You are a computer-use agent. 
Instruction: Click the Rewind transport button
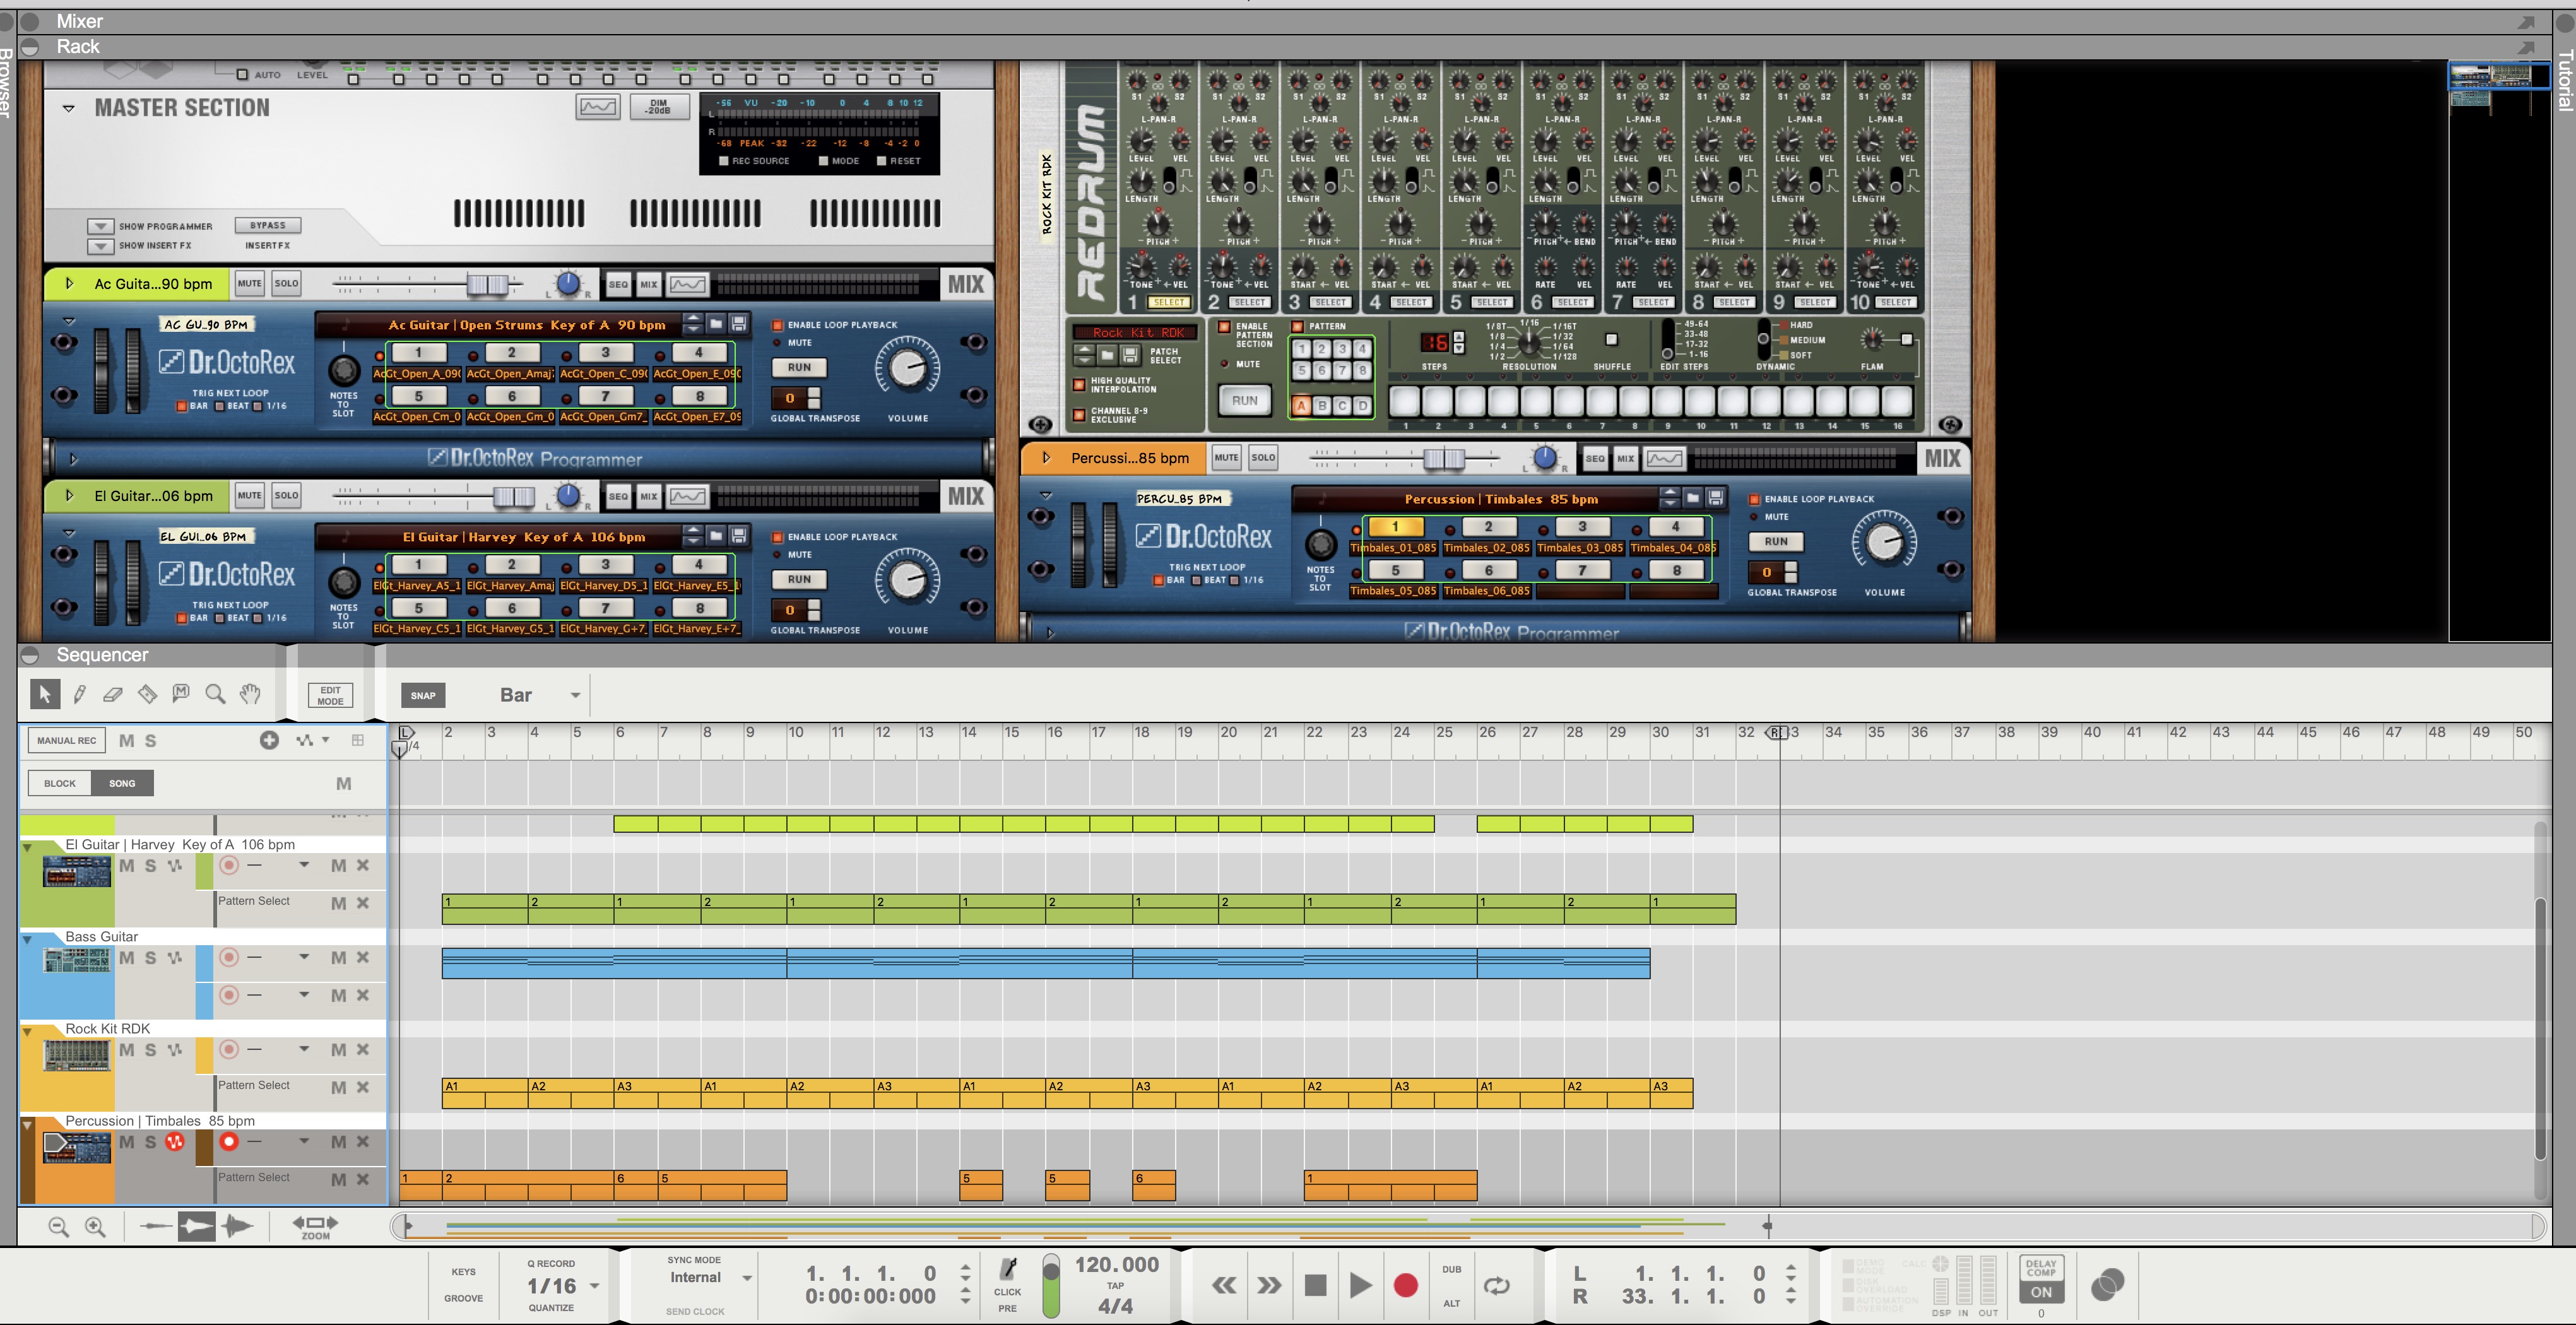1224,1285
